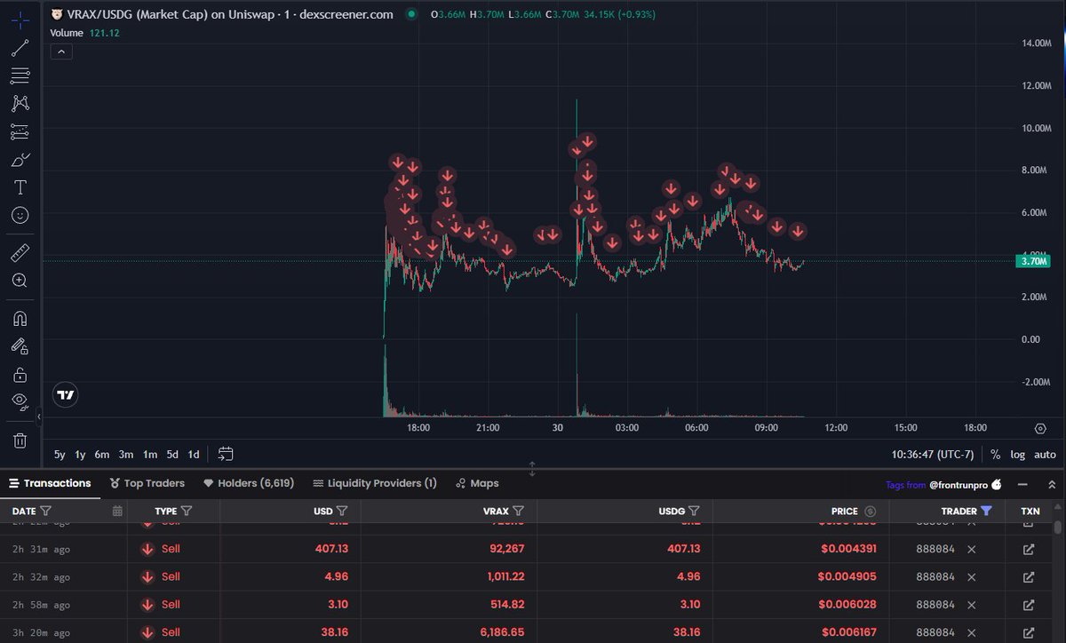The height and width of the screenshot is (643, 1066).
Task: Open the @frontrunpro tags link
Action: click(966, 485)
